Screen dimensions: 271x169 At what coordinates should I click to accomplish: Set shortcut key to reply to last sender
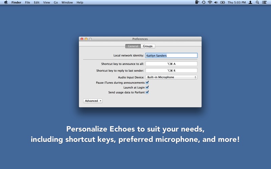[x=171, y=71]
